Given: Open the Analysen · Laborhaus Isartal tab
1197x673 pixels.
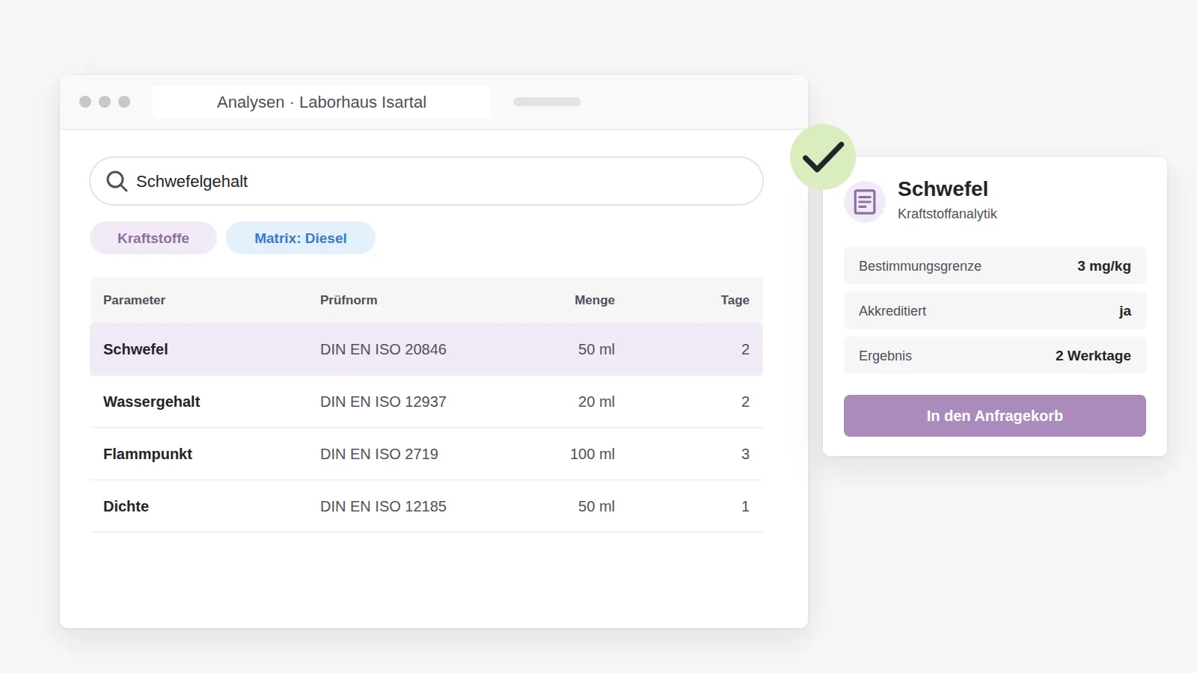Looking at the screenshot, I should click(x=322, y=102).
